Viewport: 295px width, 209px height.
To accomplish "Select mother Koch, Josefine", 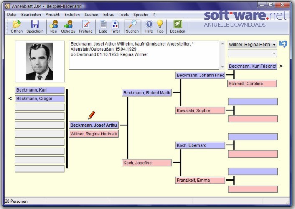I will [147, 163].
